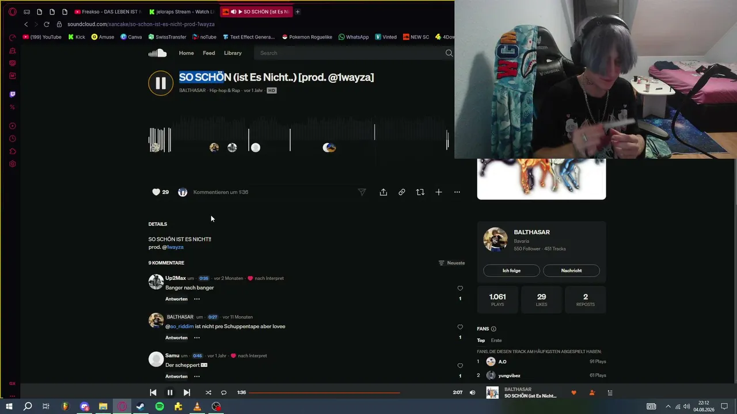Reload the page in the browser
Image resolution: width=737 pixels, height=414 pixels.
click(47, 24)
